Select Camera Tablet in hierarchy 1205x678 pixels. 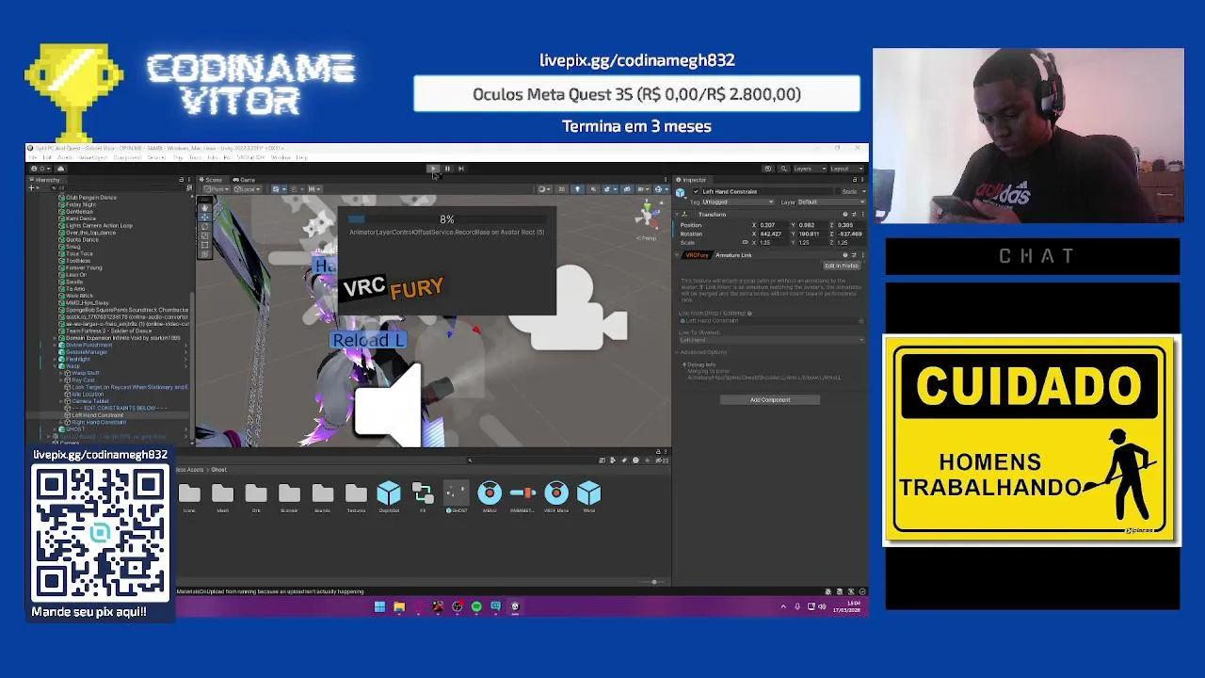pyautogui.click(x=90, y=401)
